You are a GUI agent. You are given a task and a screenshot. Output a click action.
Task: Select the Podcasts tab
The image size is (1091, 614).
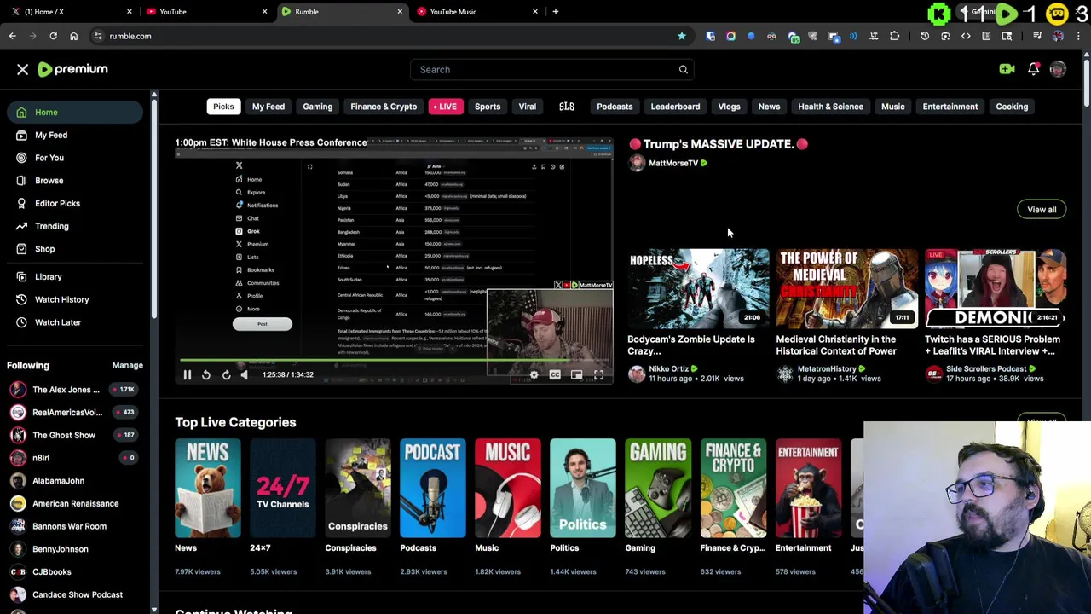click(615, 107)
